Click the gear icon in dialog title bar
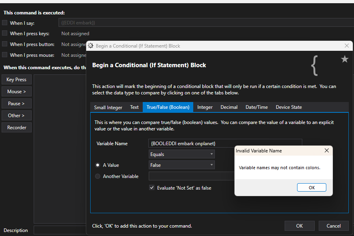Image resolution: width=354 pixels, height=236 pixels. click(91, 46)
